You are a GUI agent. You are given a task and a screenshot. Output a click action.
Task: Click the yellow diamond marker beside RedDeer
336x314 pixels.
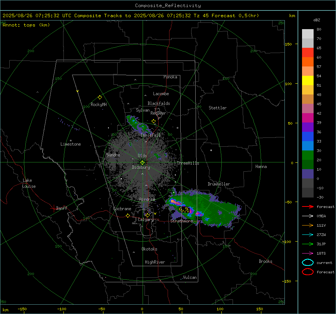pyautogui.click(x=153, y=121)
